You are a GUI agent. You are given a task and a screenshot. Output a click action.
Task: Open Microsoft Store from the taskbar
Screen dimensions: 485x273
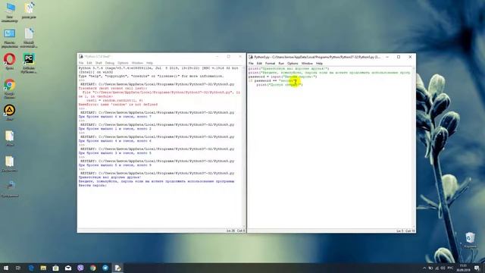(55, 268)
